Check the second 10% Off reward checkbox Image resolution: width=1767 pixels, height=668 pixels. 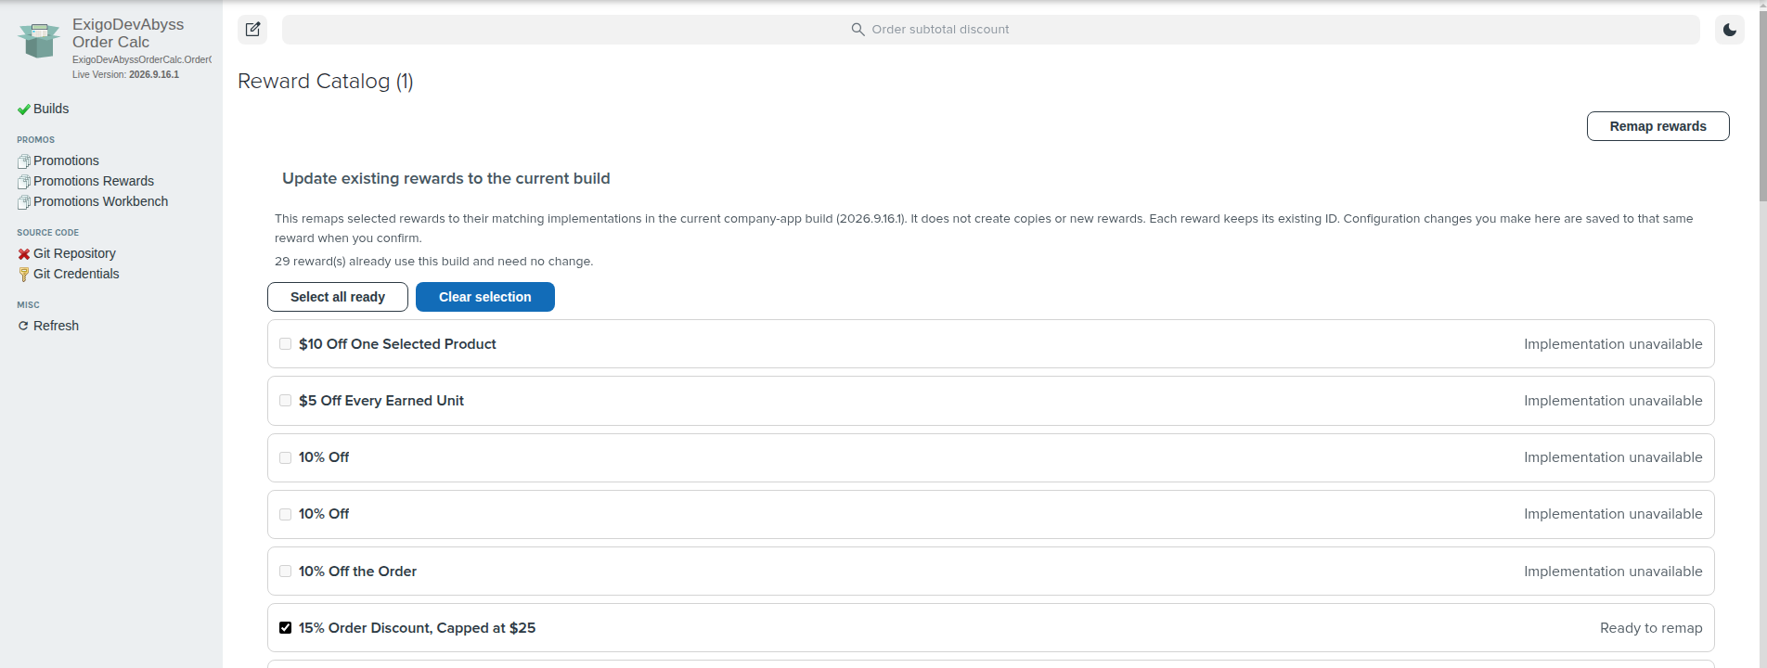pos(285,514)
